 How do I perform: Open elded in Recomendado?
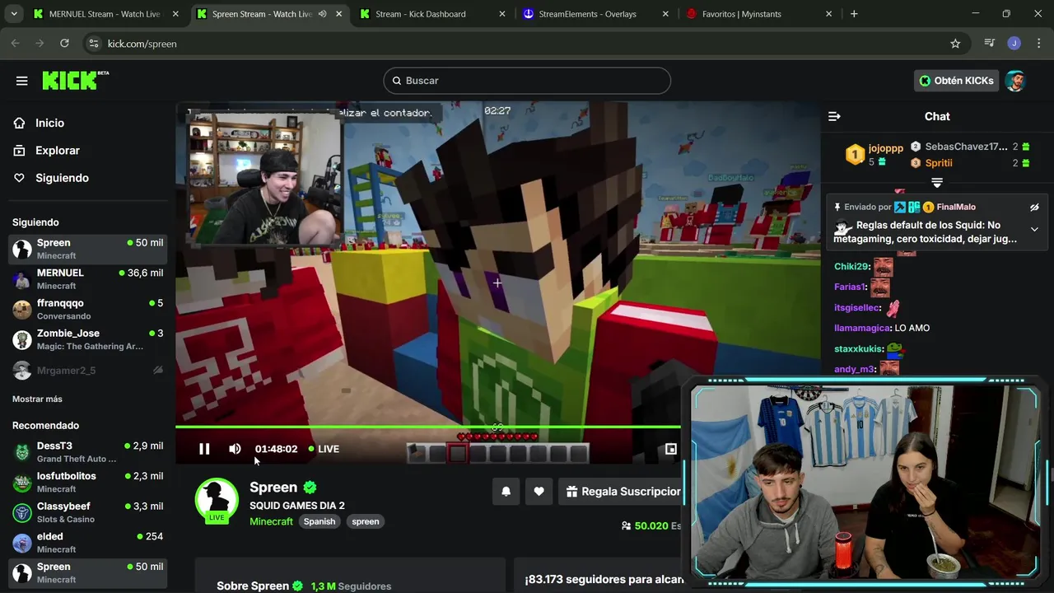(88, 542)
